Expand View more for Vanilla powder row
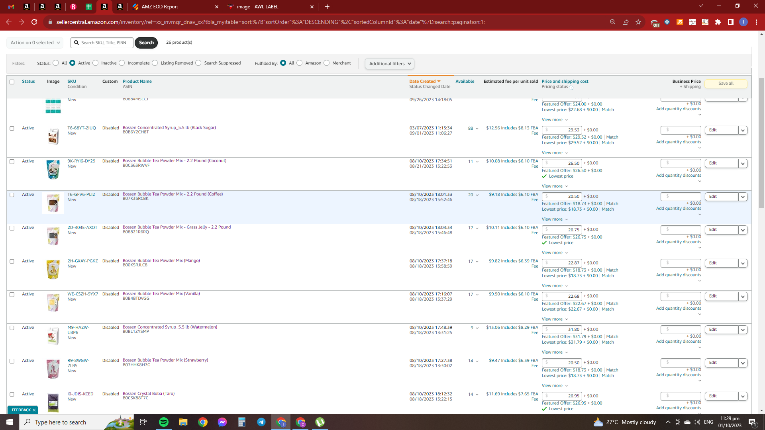 click(555, 319)
